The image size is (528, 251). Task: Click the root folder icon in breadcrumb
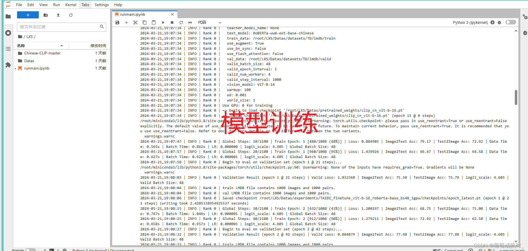[x=20, y=37]
